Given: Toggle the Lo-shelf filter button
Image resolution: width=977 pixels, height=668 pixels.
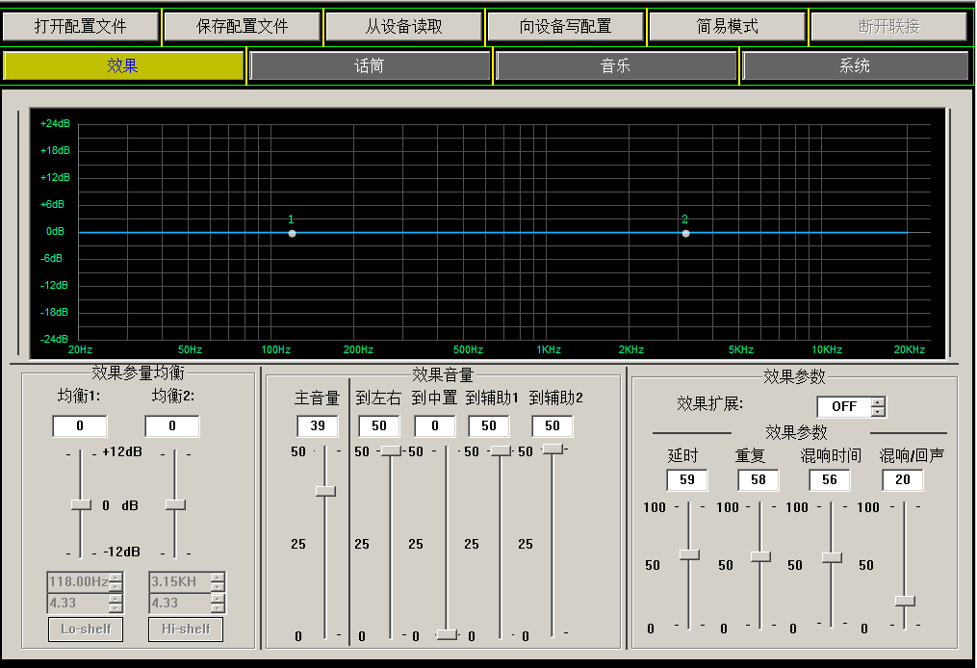Looking at the screenshot, I should pyautogui.click(x=86, y=629).
